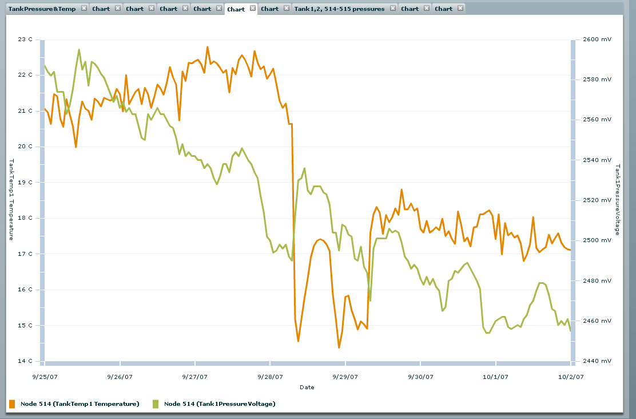The width and height of the screenshot is (636, 419).
Task: Close the last Chart tab on the right
Action: pos(460,9)
